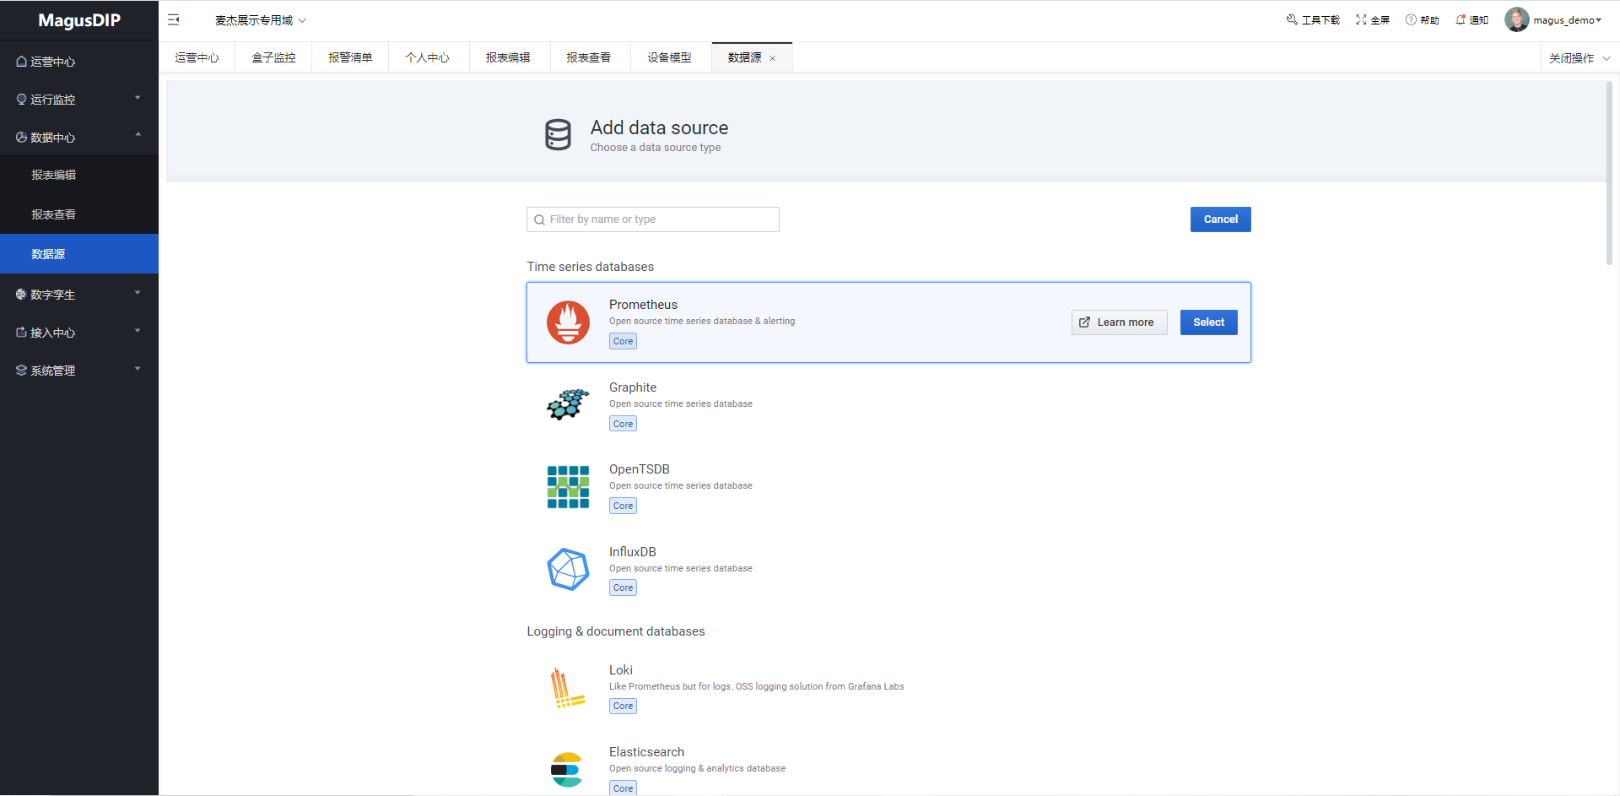Click the Loki data source name
The height and width of the screenshot is (796, 1620).
point(621,670)
